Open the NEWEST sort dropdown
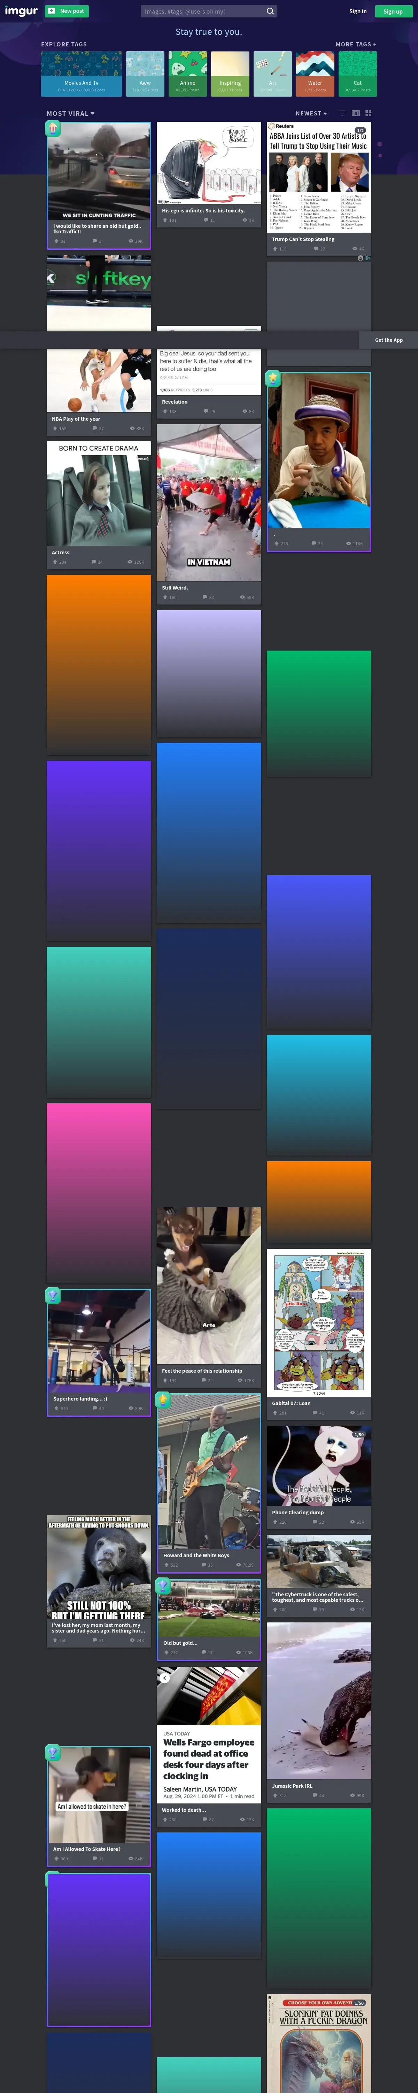The height and width of the screenshot is (2093, 418). click(x=312, y=114)
